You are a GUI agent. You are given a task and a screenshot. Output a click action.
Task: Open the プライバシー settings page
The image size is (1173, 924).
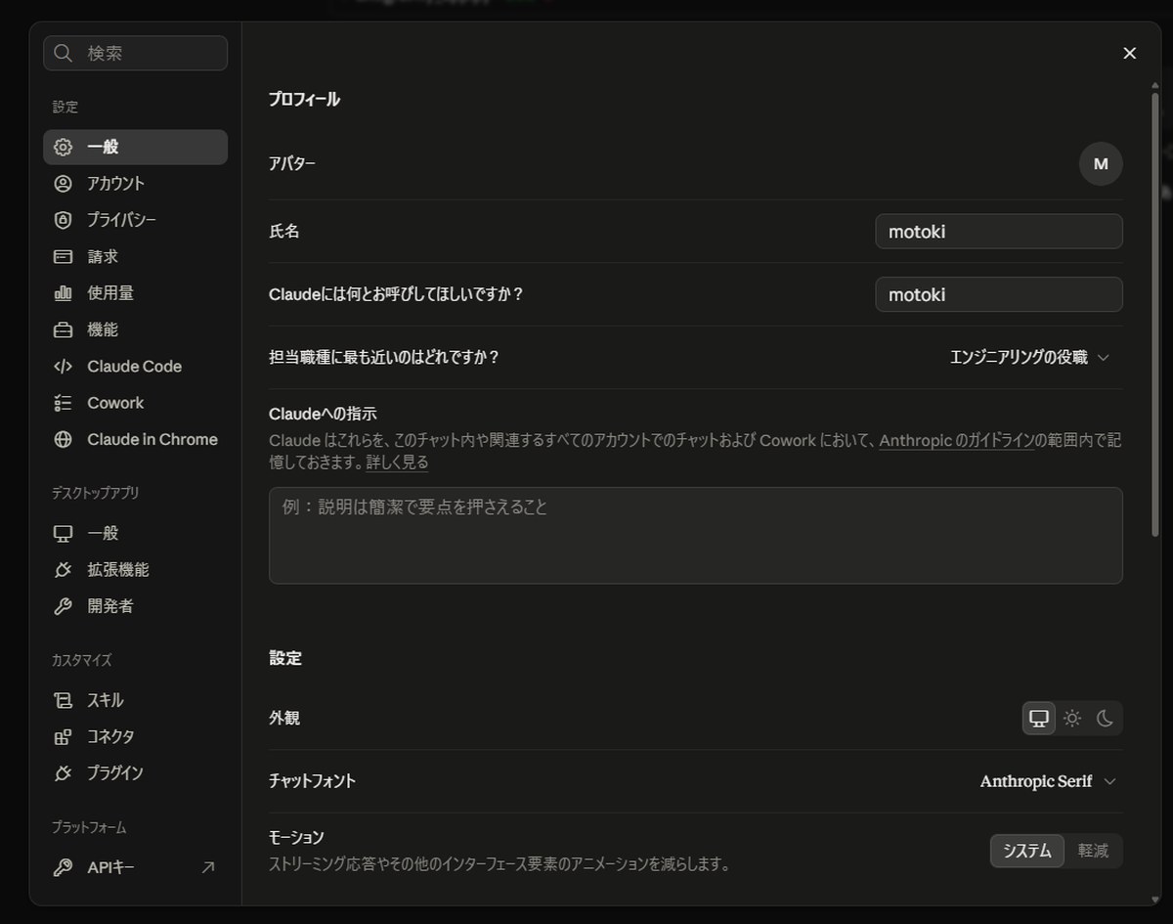(135, 220)
